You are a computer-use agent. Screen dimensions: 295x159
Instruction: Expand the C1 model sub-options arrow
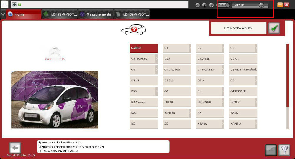coord(190,48)
